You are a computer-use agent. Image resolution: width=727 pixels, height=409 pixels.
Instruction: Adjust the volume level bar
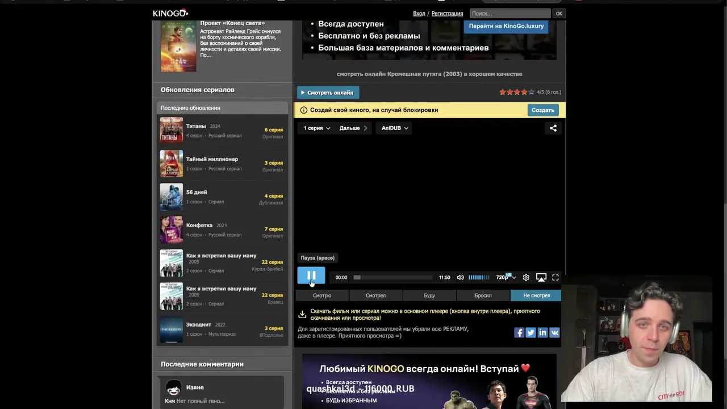[479, 277]
